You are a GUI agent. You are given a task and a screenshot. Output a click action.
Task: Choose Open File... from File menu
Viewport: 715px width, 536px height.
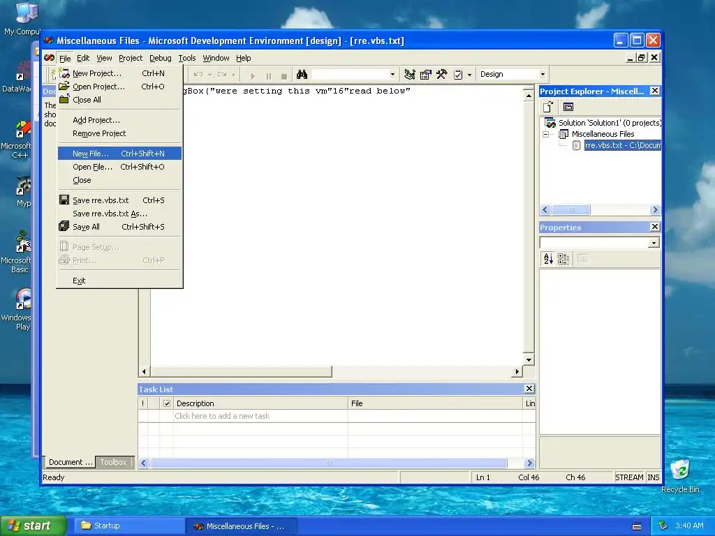119,167
